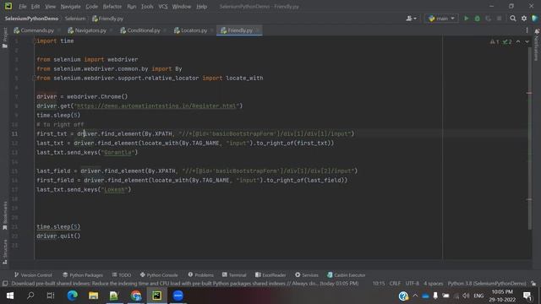Image resolution: width=541 pixels, height=304 pixels.
Task: Open the Navigate menu
Action: [70, 7]
